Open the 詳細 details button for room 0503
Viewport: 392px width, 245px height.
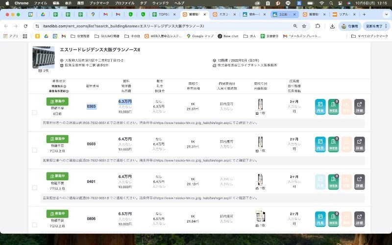point(359,144)
